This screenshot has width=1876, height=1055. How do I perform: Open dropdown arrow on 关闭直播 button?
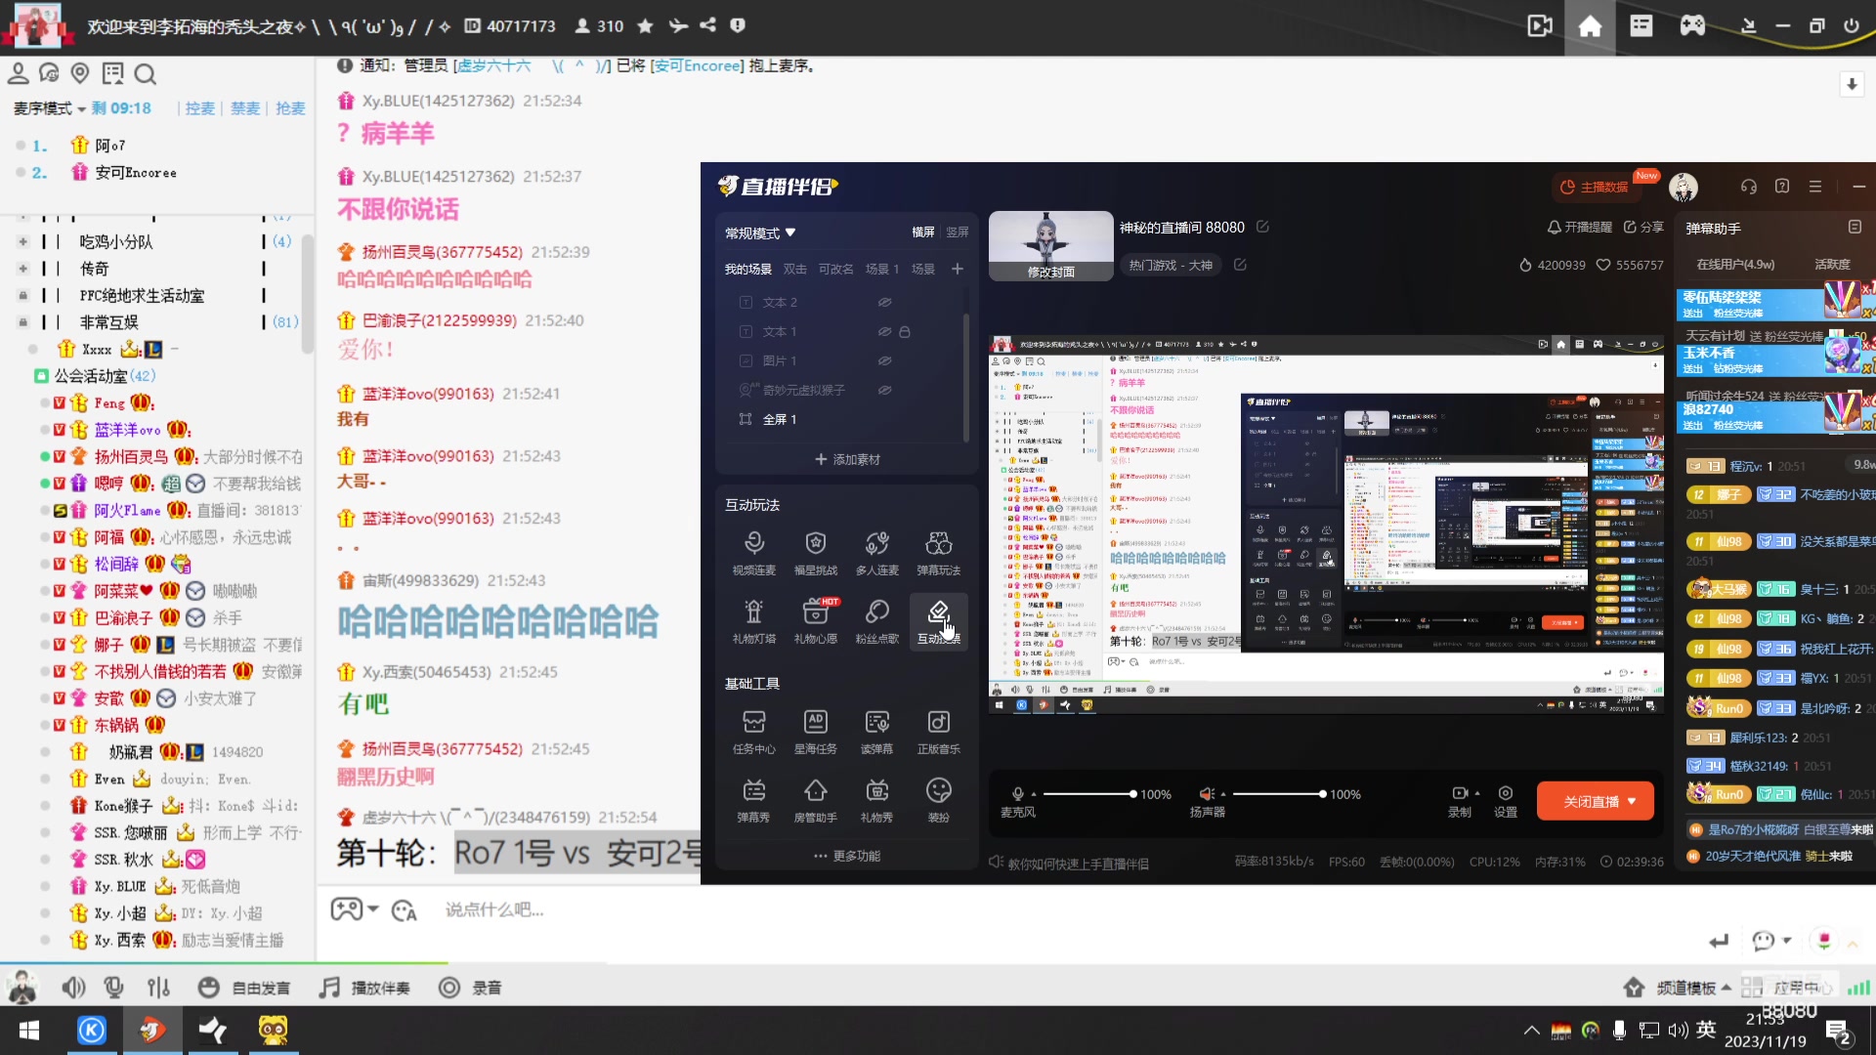point(1632,801)
